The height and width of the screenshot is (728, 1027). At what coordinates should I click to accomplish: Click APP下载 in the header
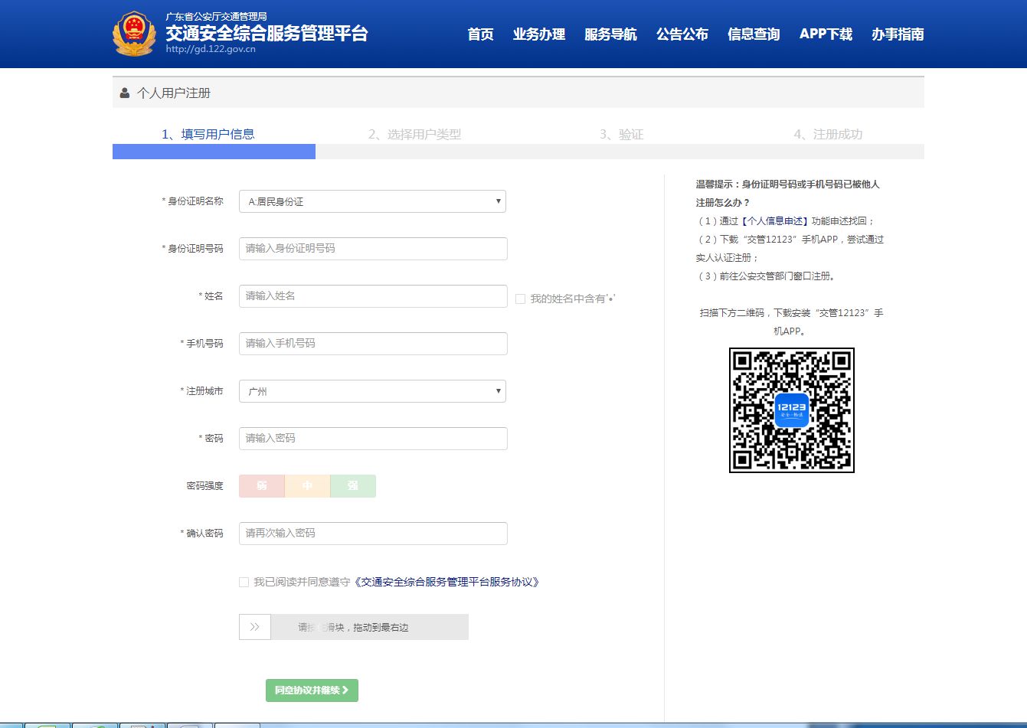point(826,34)
